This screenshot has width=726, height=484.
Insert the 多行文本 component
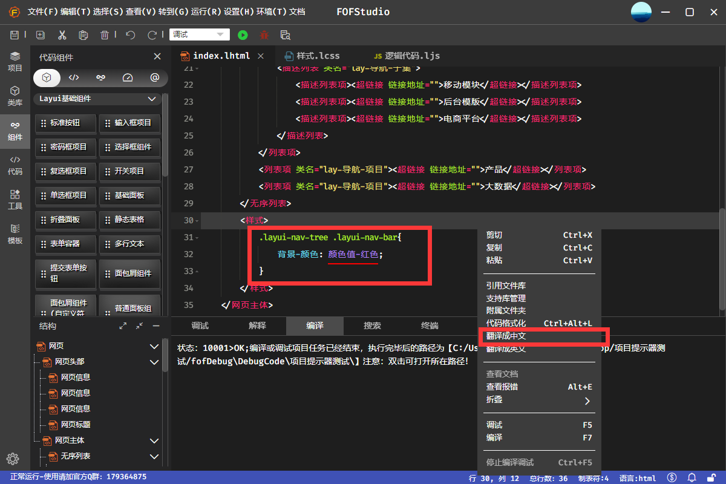[129, 244]
